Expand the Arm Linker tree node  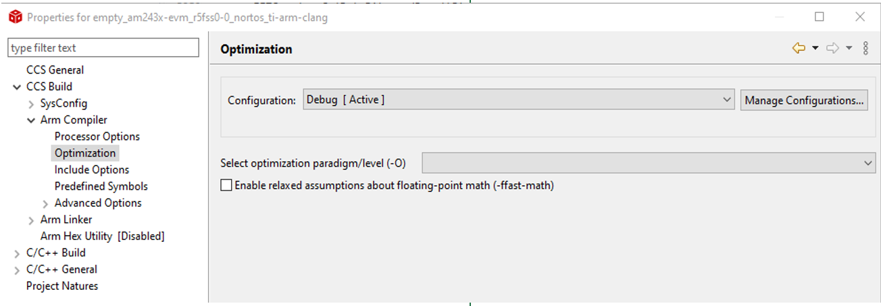coord(31,220)
